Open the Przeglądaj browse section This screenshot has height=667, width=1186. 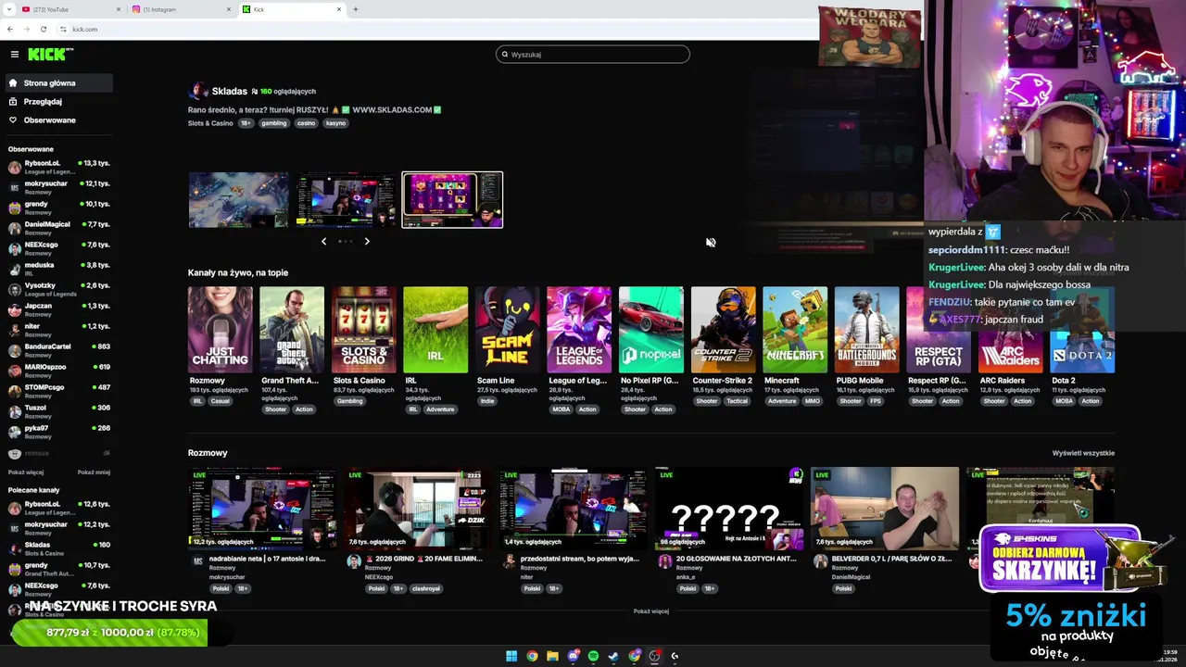pos(58,101)
